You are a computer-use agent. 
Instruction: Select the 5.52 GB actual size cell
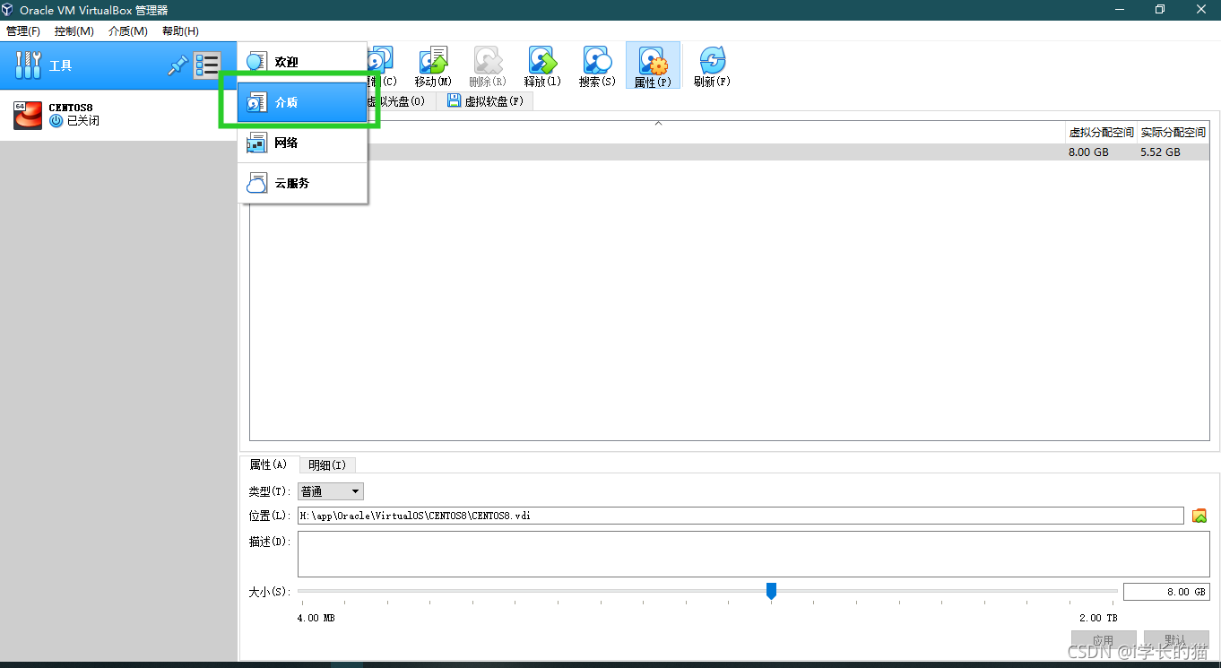coord(1160,152)
